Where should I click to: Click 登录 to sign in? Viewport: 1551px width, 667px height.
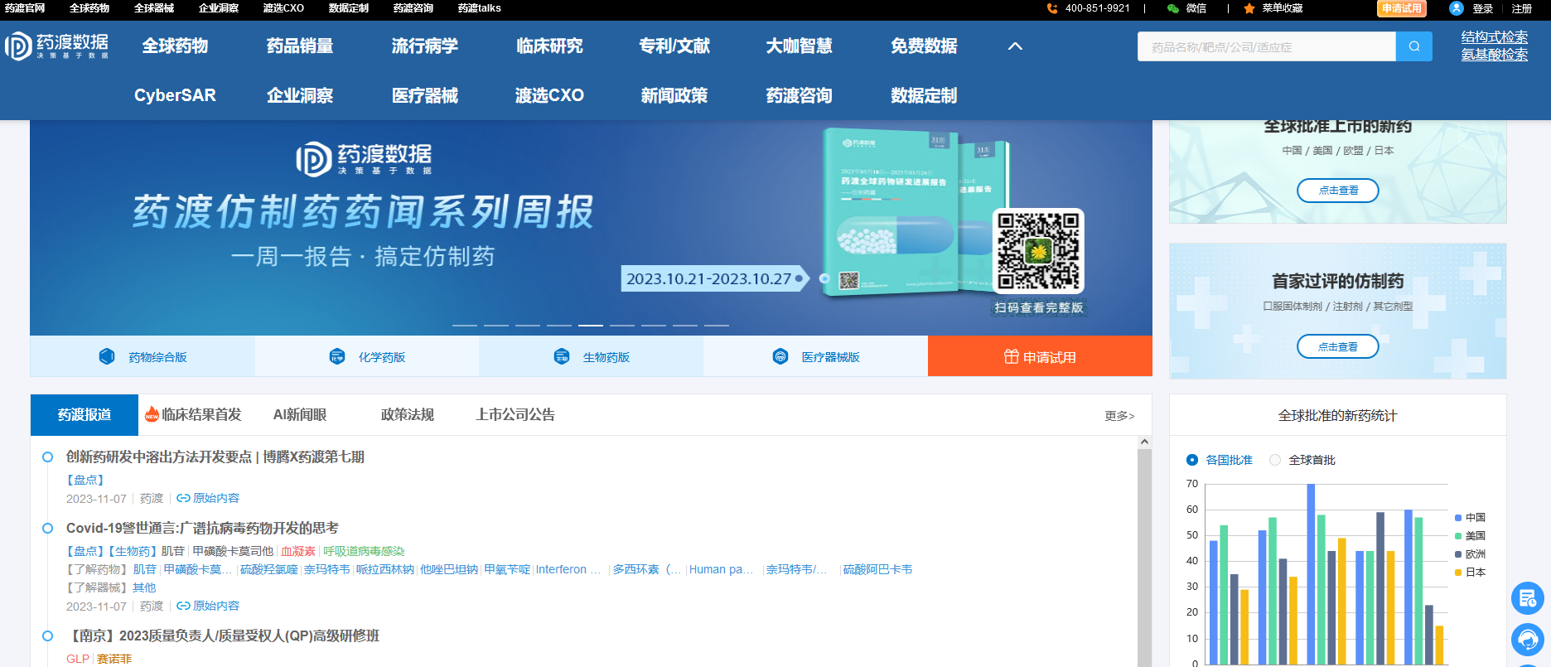click(1483, 8)
